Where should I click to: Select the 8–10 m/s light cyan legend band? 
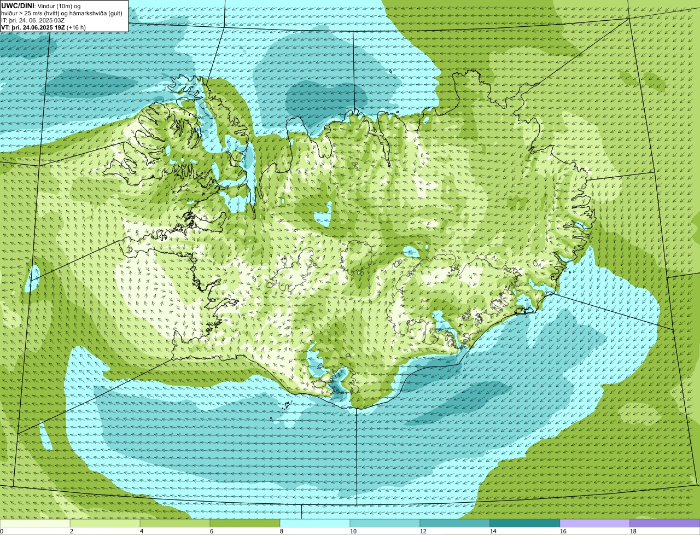pos(315,523)
